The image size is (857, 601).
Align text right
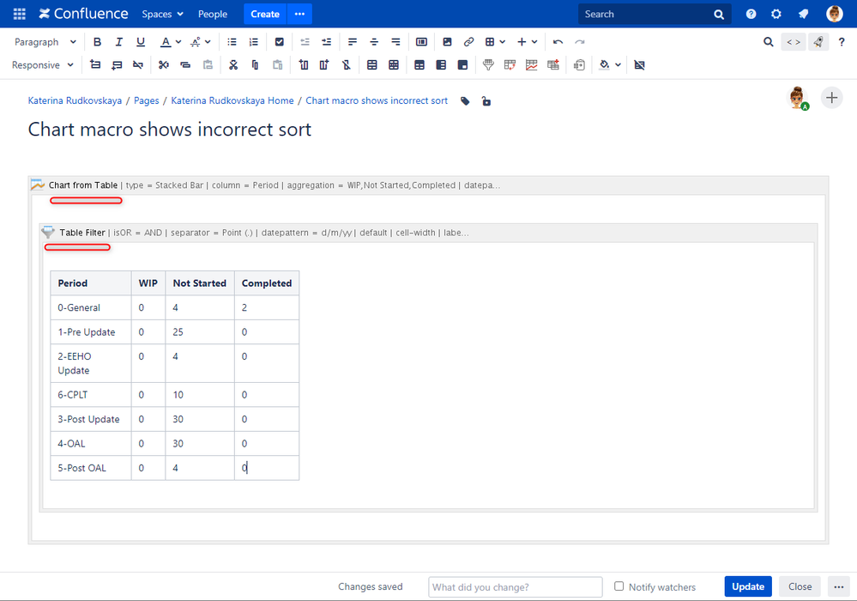tap(395, 42)
